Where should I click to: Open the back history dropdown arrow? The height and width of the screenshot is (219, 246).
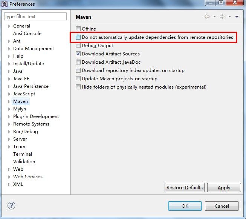click(x=214, y=17)
